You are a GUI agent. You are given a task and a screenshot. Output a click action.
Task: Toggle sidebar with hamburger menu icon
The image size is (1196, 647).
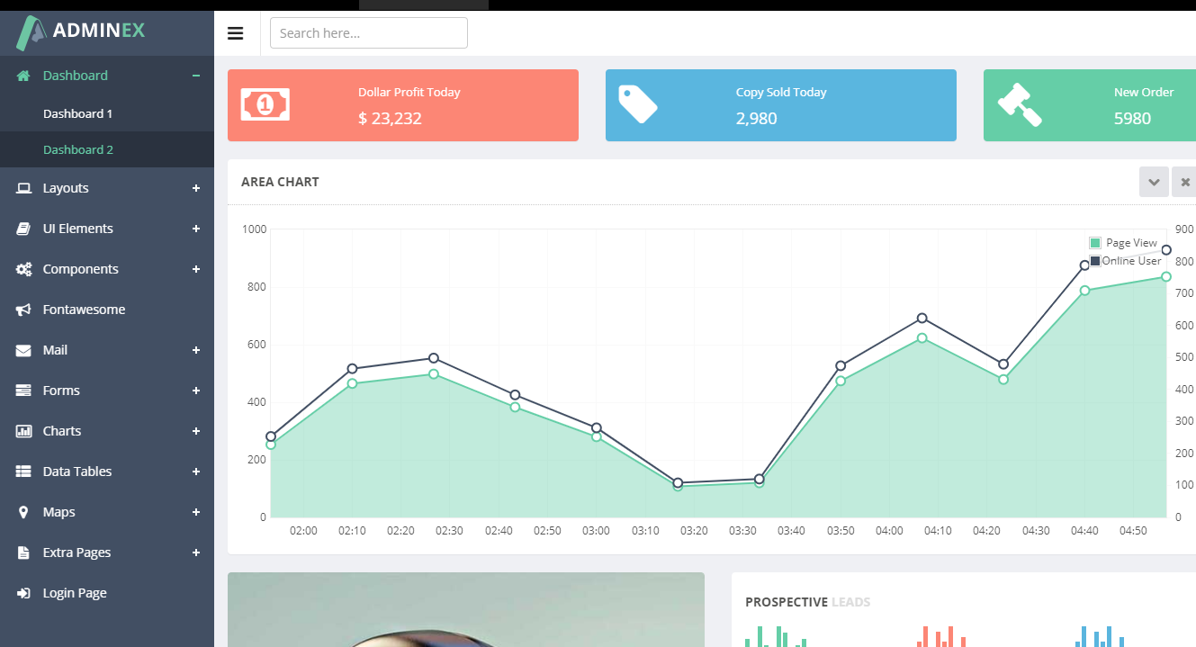coord(236,33)
